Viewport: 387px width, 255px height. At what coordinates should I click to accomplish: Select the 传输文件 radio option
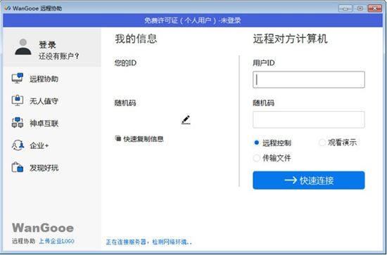pos(256,158)
